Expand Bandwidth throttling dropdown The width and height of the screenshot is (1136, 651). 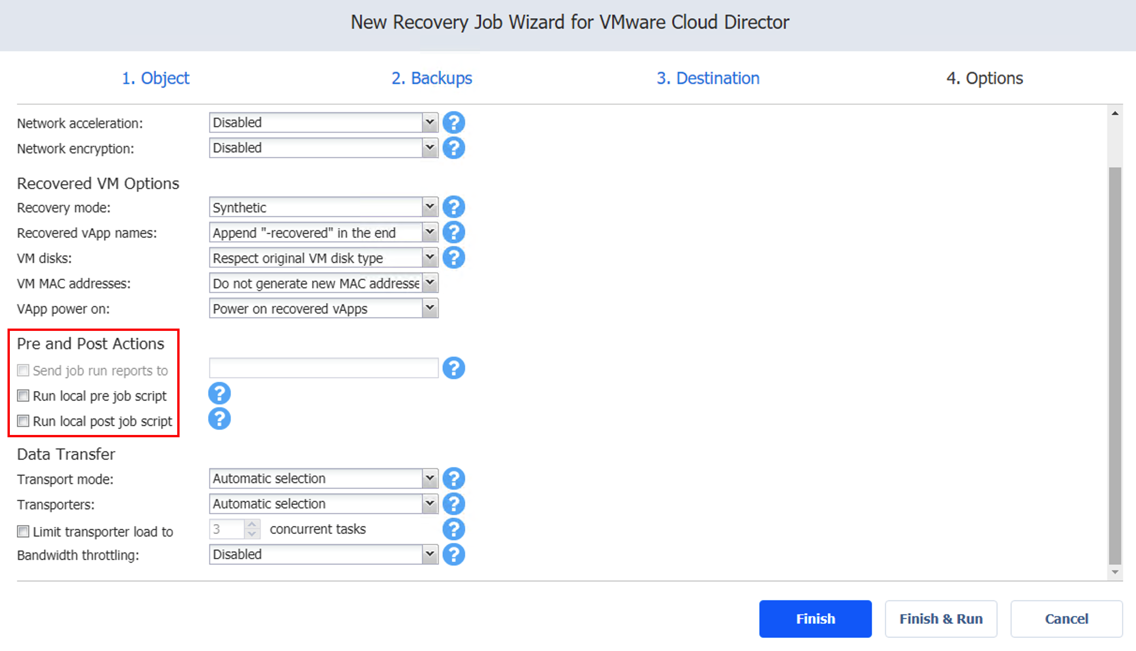[323, 555]
